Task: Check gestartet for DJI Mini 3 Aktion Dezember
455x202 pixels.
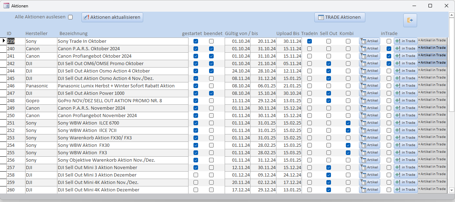Action: [x=196, y=175]
